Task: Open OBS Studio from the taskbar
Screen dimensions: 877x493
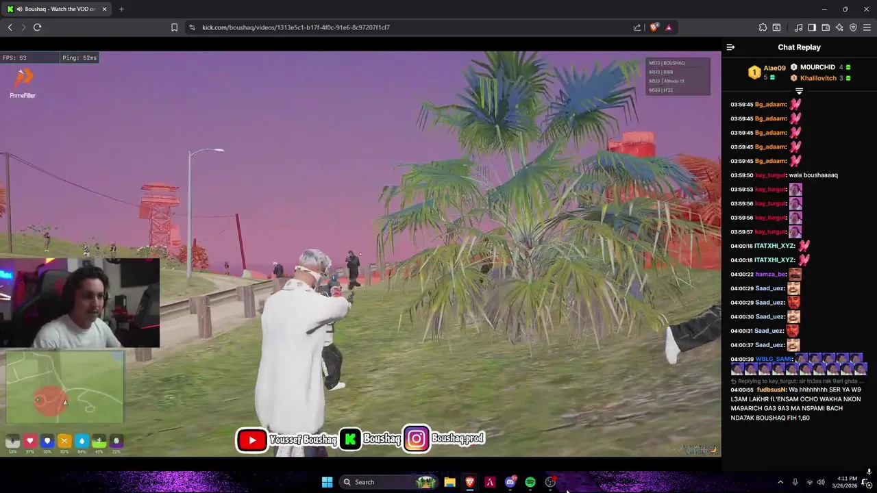Action: coord(550,482)
